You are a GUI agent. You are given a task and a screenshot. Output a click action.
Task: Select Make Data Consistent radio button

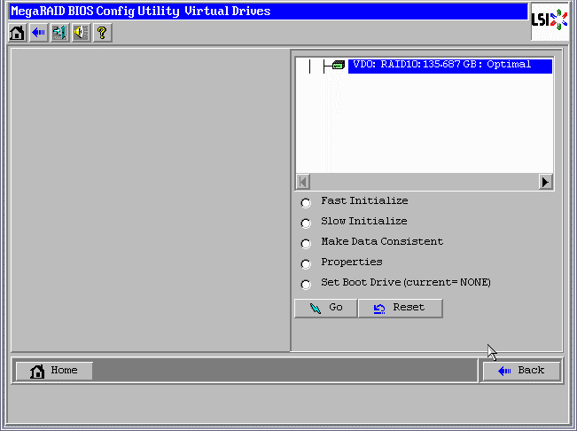(306, 244)
